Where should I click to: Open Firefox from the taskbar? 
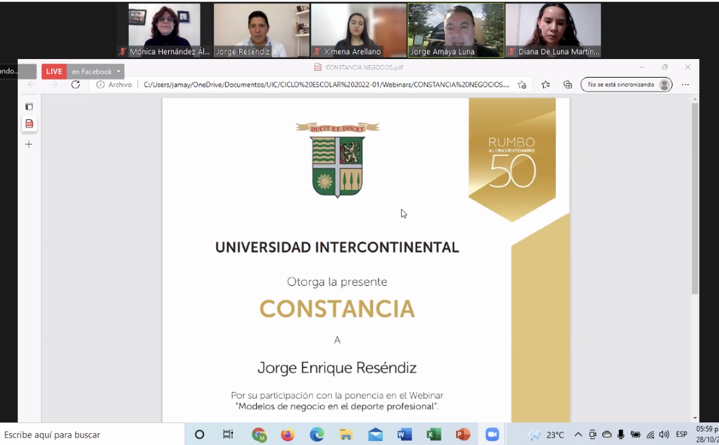click(287, 434)
